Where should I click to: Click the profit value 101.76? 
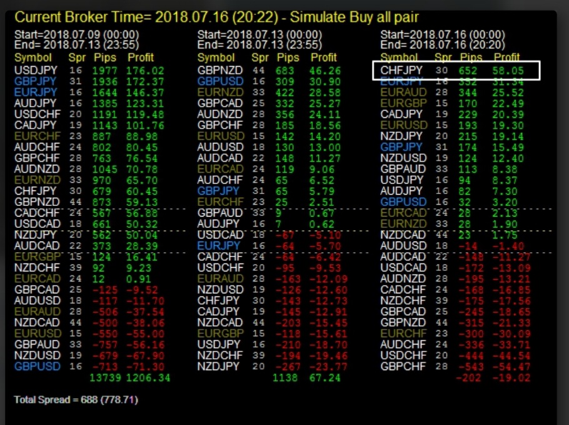click(145, 125)
